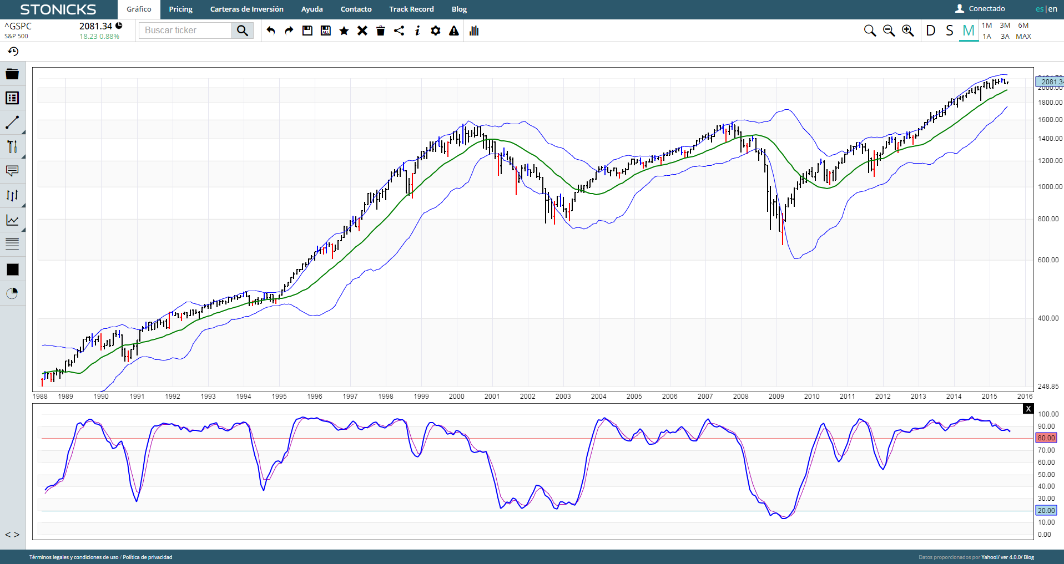Set chart range to MAX
Viewport: 1064px width, 564px height.
[x=1023, y=37]
